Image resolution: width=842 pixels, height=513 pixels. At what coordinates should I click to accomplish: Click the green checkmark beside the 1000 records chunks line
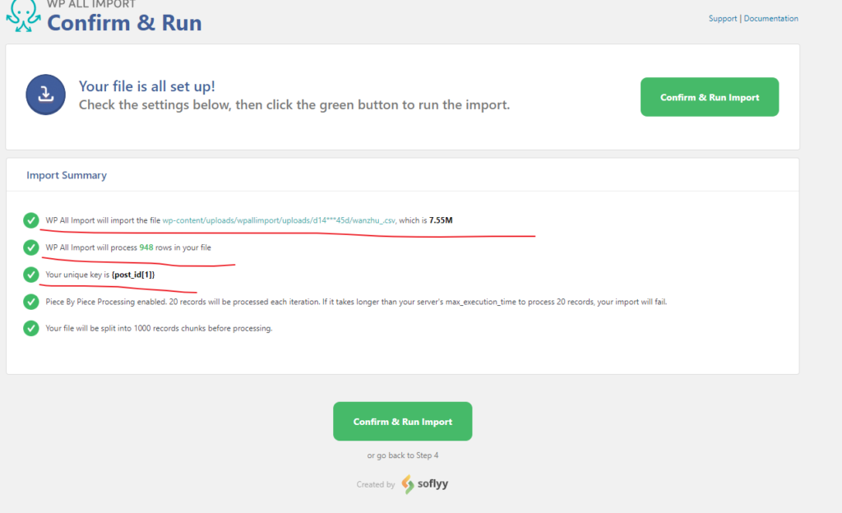(x=31, y=329)
